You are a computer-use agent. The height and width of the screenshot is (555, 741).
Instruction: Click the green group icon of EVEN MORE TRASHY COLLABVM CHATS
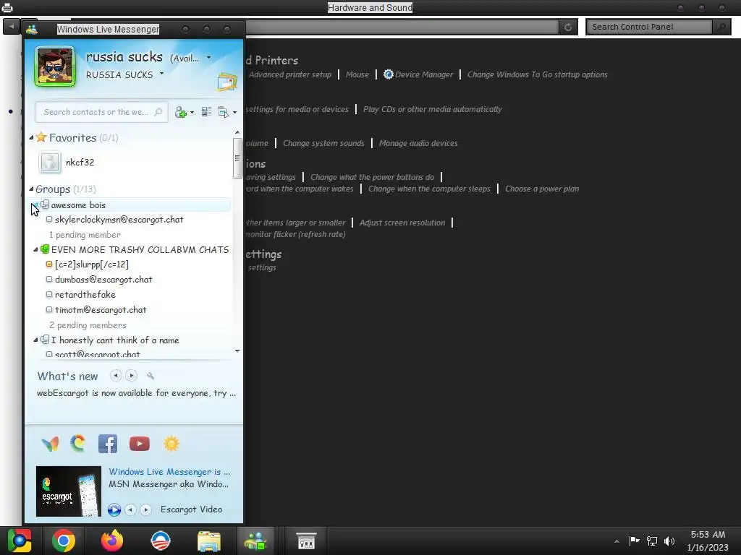point(45,249)
